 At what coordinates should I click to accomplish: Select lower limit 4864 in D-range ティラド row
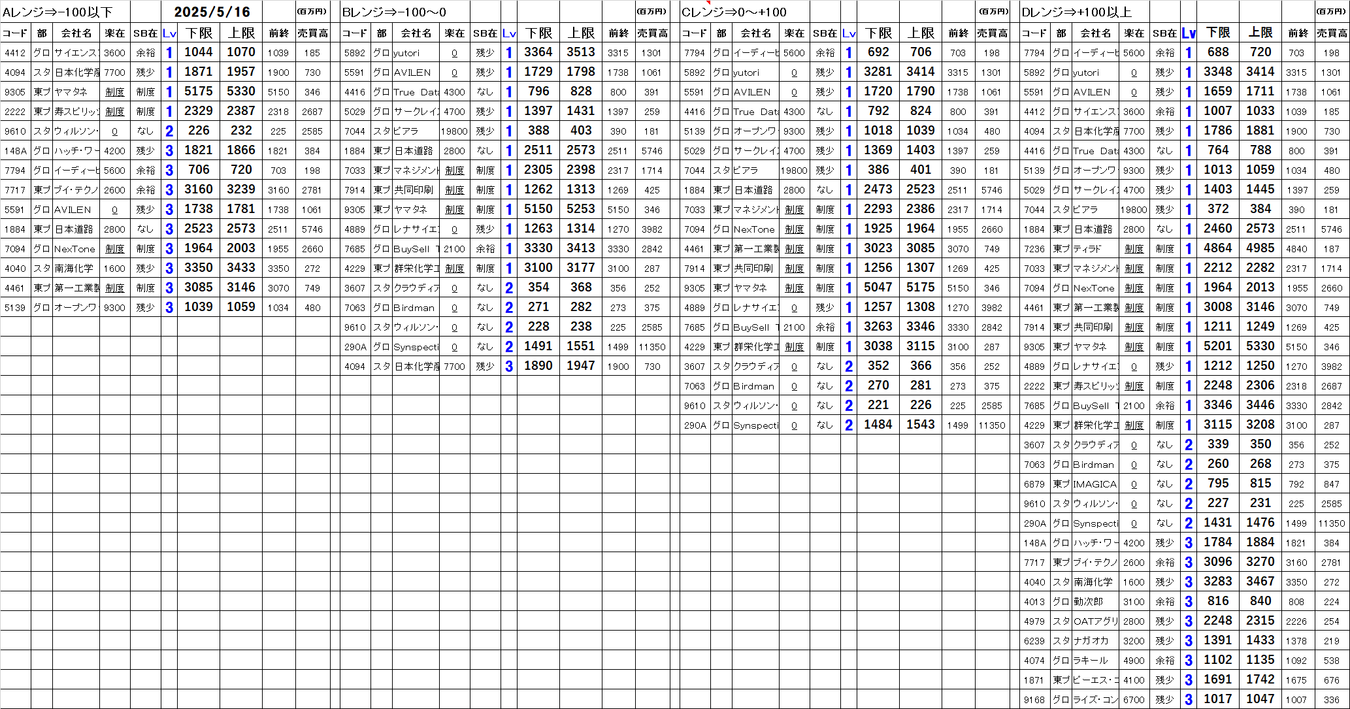pyautogui.click(x=1218, y=248)
